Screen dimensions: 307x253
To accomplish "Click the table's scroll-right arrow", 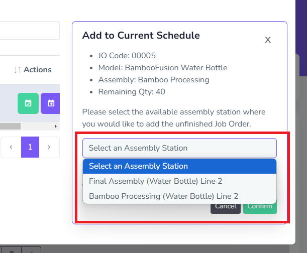I will point(56,126).
